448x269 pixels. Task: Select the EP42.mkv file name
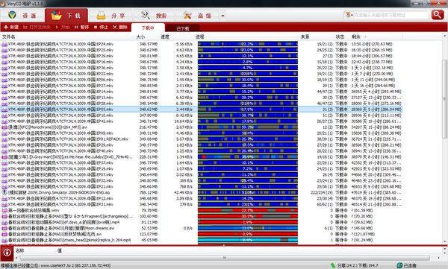(60, 121)
